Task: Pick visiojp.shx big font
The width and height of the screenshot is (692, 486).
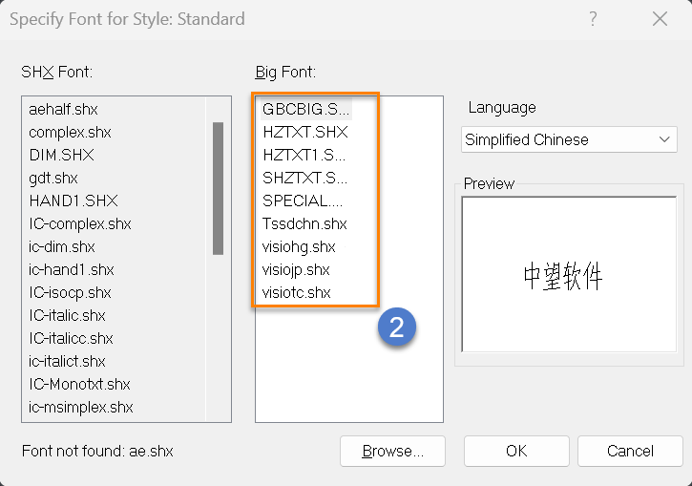Action: tap(296, 269)
